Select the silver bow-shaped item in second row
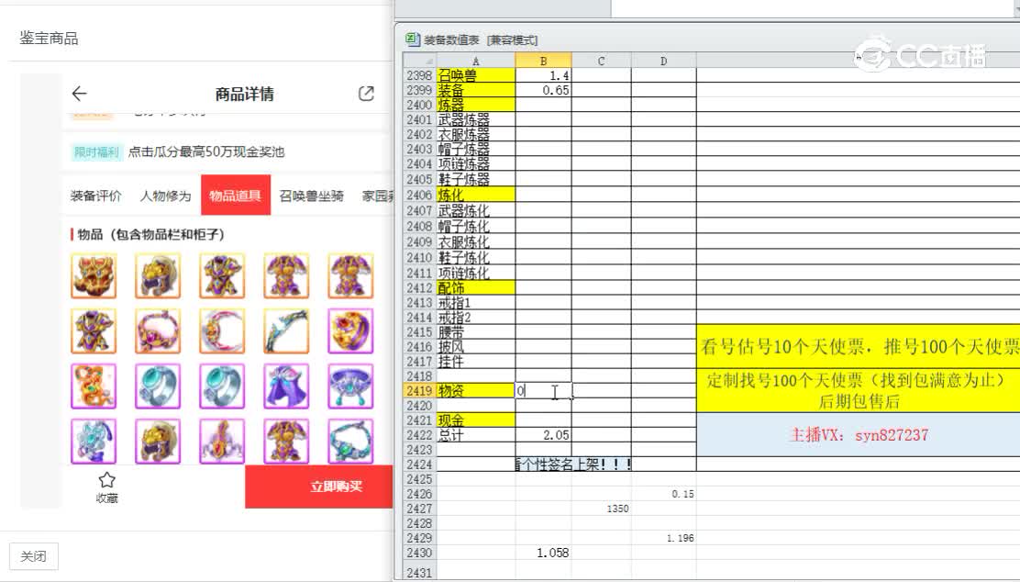The image size is (1020, 582). [x=286, y=331]
